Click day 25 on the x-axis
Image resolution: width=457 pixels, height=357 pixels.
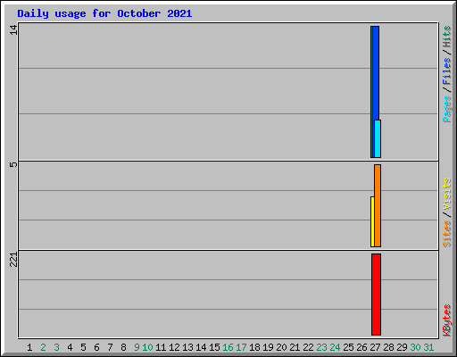click(x=348, y=347)
